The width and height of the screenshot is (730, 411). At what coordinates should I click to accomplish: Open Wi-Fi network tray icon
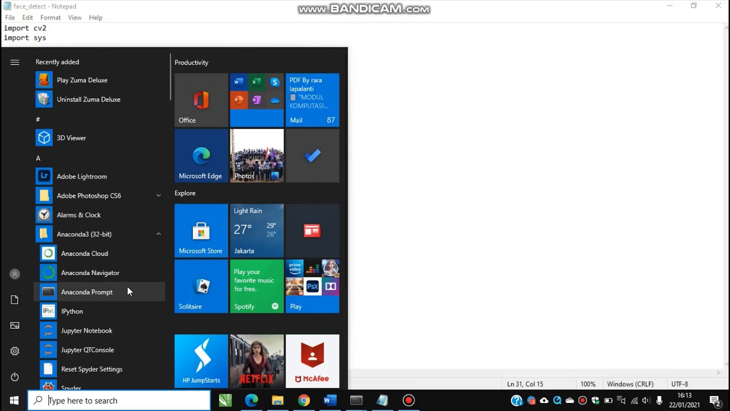(634, 400)
